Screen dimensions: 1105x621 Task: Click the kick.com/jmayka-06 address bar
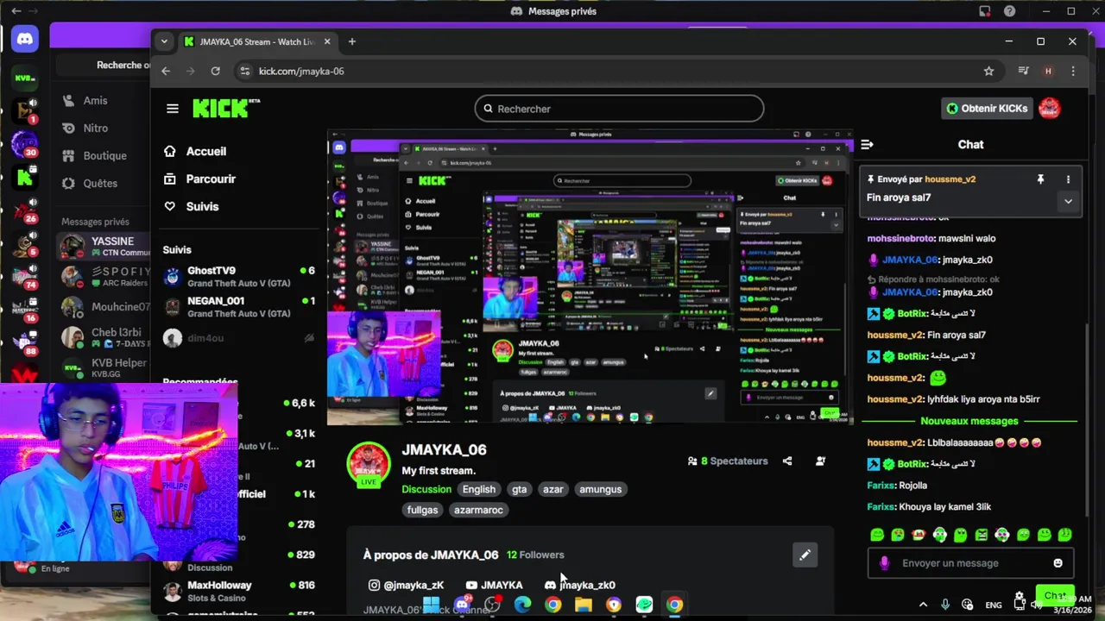coord(604,71)
